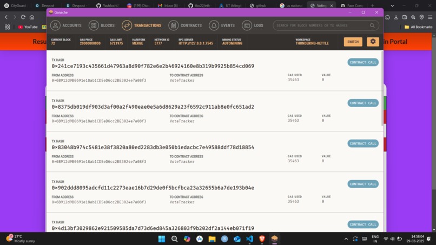Screen dimensions: 436x245
Task: Click browser shield icon in toolbar
Action: point(421,17)
